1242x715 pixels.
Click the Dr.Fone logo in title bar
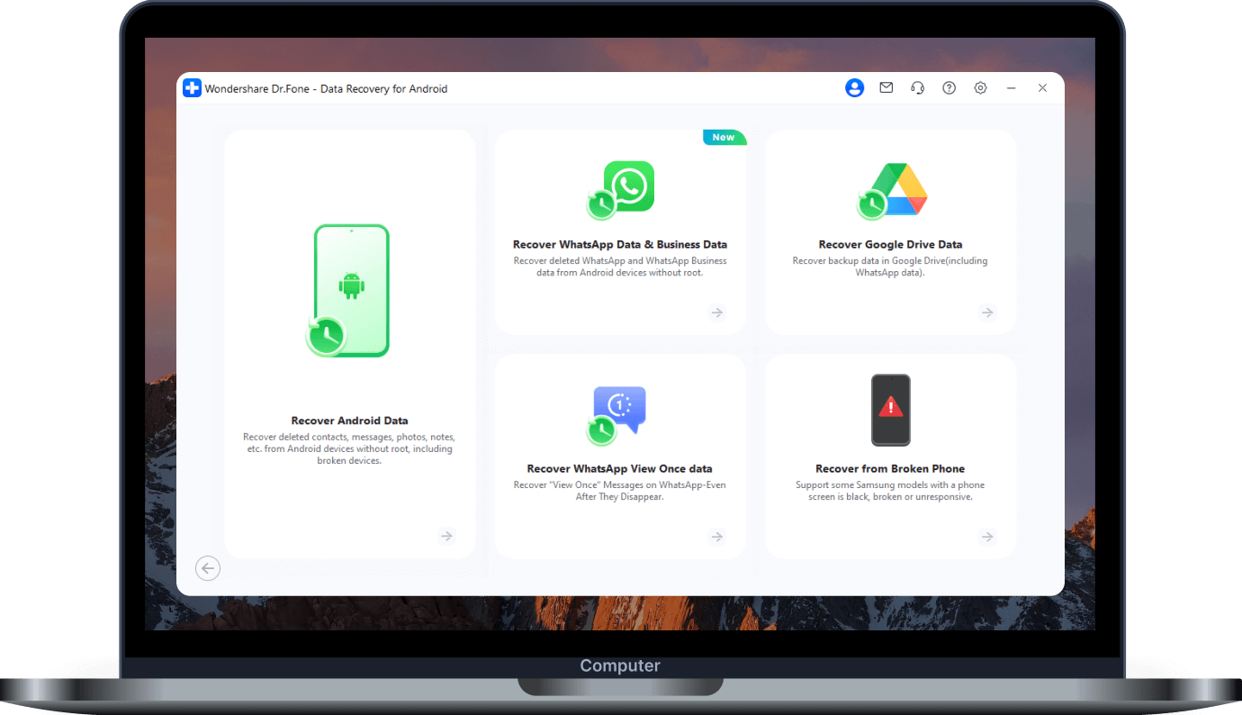(x=192, y=88)
